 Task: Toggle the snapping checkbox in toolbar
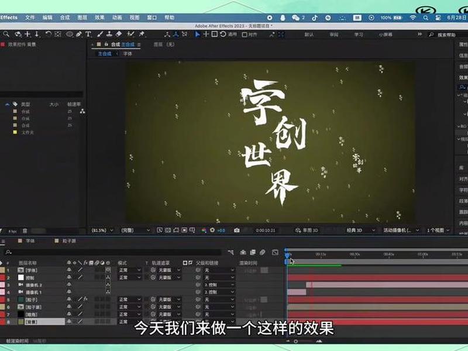[245, 35]
